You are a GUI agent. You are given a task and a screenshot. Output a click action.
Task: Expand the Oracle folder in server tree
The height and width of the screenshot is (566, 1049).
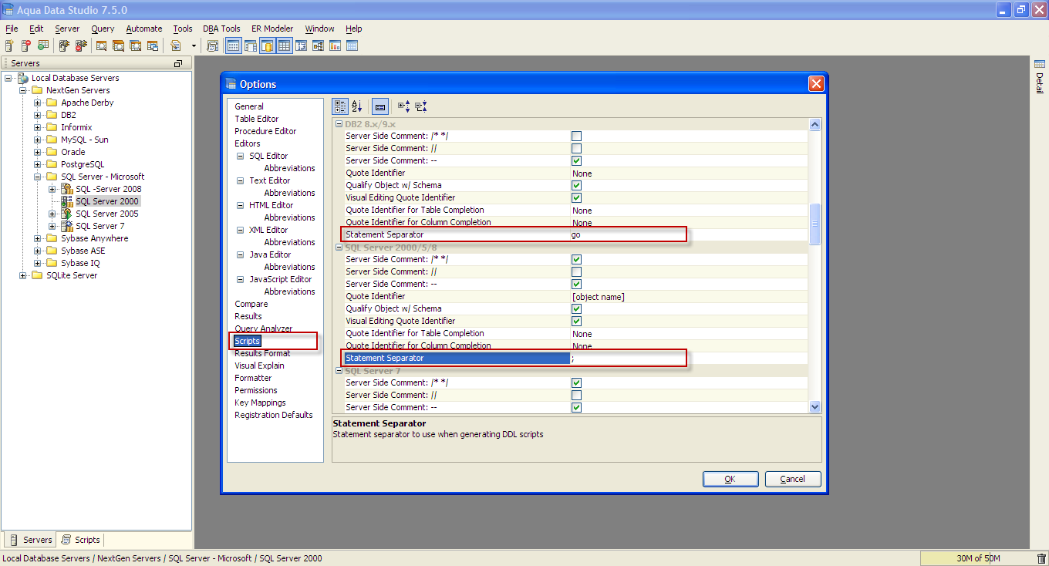pyautogui.click(x=37, y=152)
